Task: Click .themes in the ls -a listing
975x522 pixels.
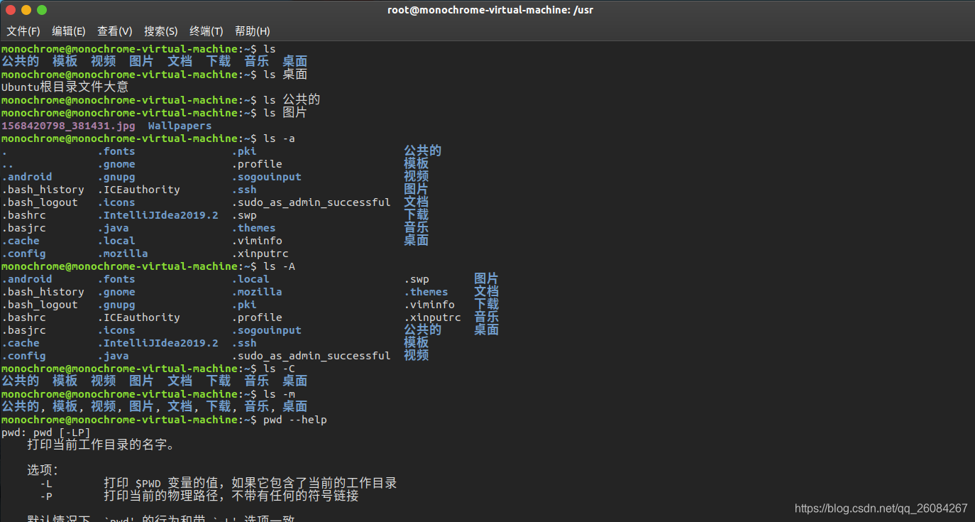Action: [253, 228]
